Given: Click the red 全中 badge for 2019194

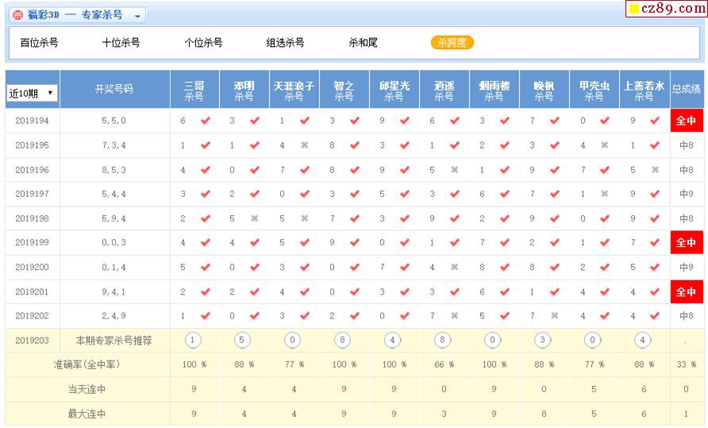Looking at the screenshot, I should pos(687,121).
